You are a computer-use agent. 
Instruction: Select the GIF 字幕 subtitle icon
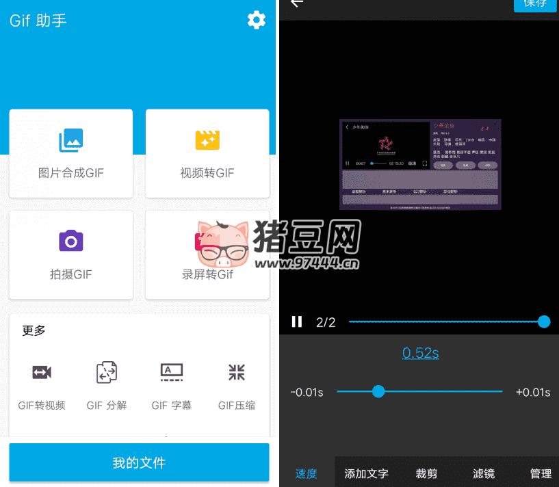(172, 373)
